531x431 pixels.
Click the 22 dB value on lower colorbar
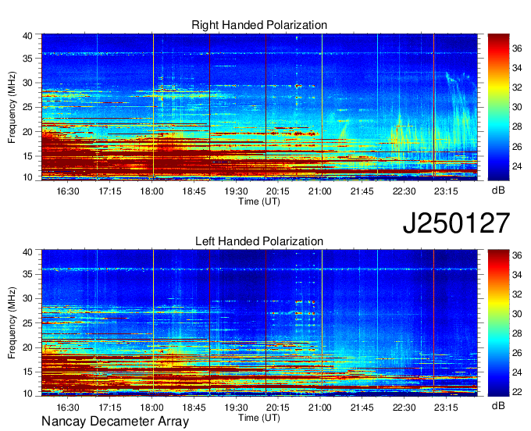click(x=517, y=392)
